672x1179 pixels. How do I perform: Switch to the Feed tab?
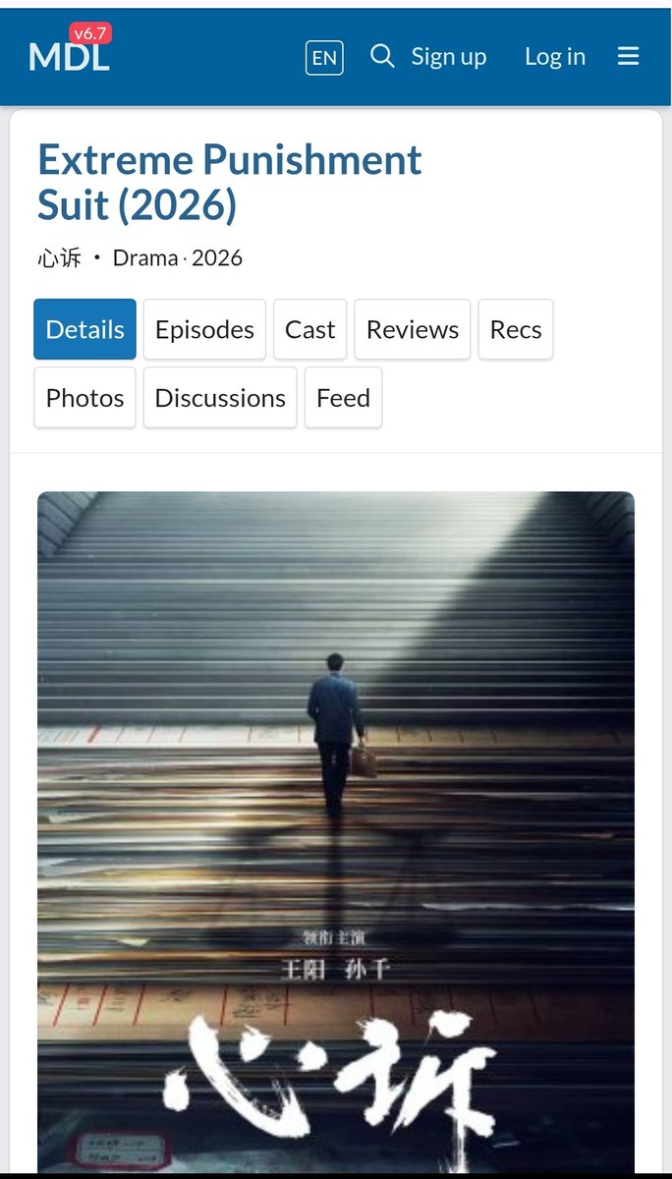pos(343,398)
